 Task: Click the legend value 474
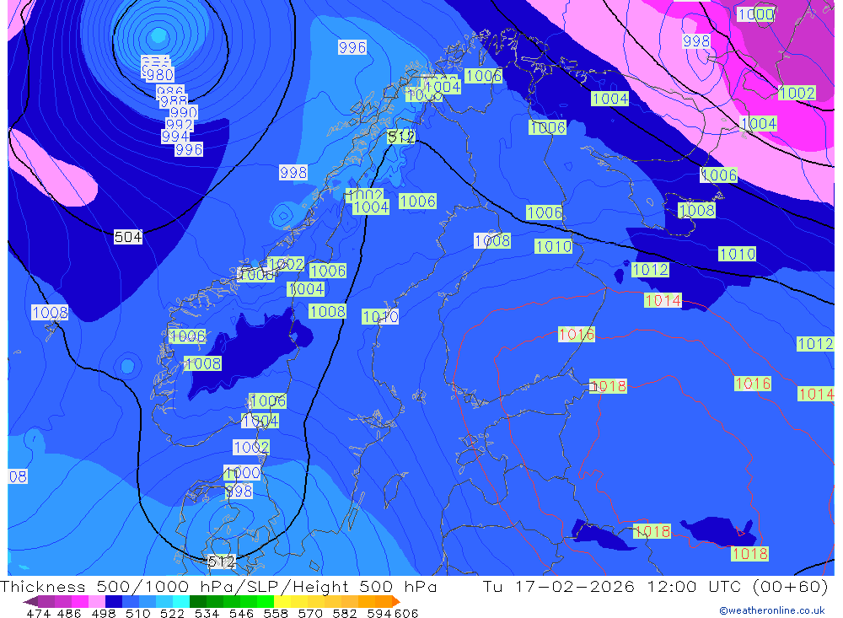click(40, 613)
